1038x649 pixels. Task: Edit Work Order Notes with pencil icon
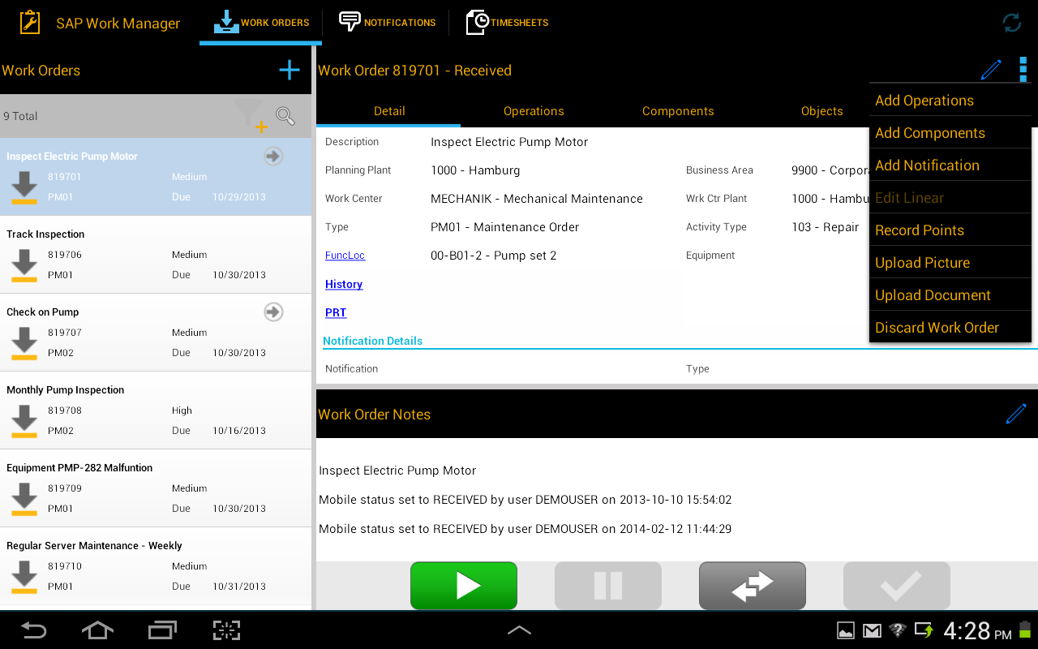click(x=1015, y=414)
